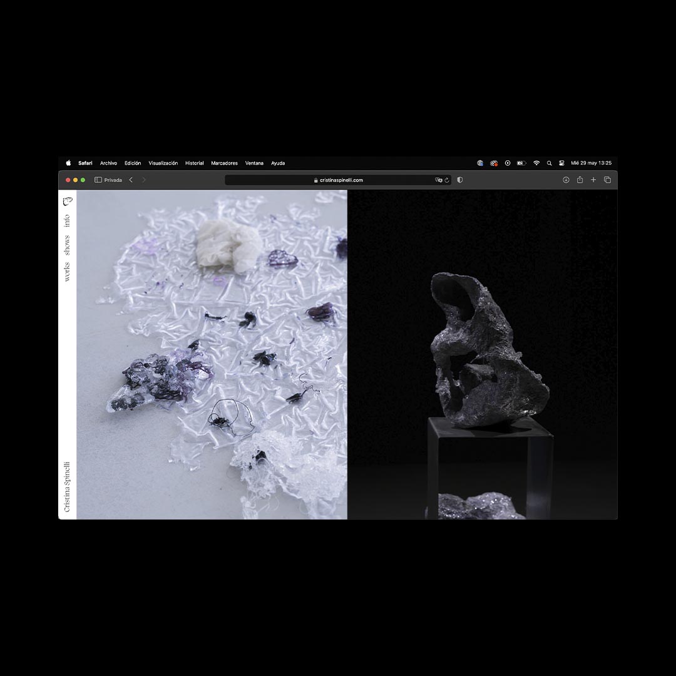Go back to the previous page
The image size is (676, 676).
(131, 180)
